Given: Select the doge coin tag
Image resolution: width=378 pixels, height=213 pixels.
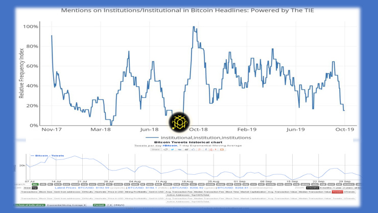Looking at the screenshot, I should click(221, 184).
